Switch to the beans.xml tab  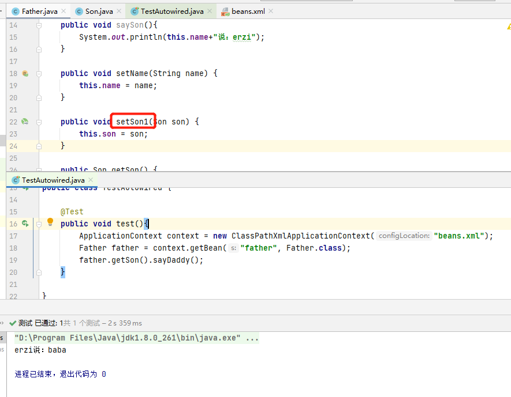pyautogui.click(x=247, y=11)
